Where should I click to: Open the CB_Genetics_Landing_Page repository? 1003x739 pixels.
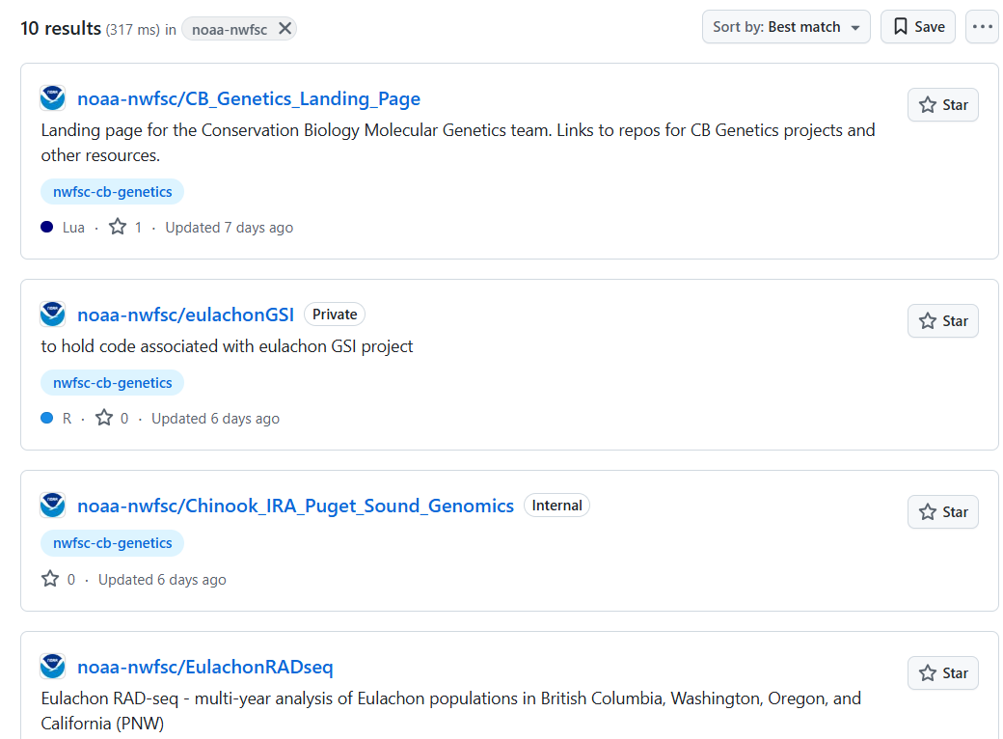pyautogui.click(x=249, y=98)
